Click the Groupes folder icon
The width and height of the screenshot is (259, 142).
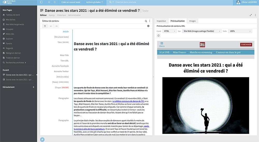pos(4,29)
